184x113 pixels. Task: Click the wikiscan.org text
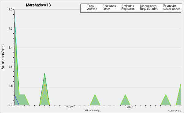click(92, 110)
